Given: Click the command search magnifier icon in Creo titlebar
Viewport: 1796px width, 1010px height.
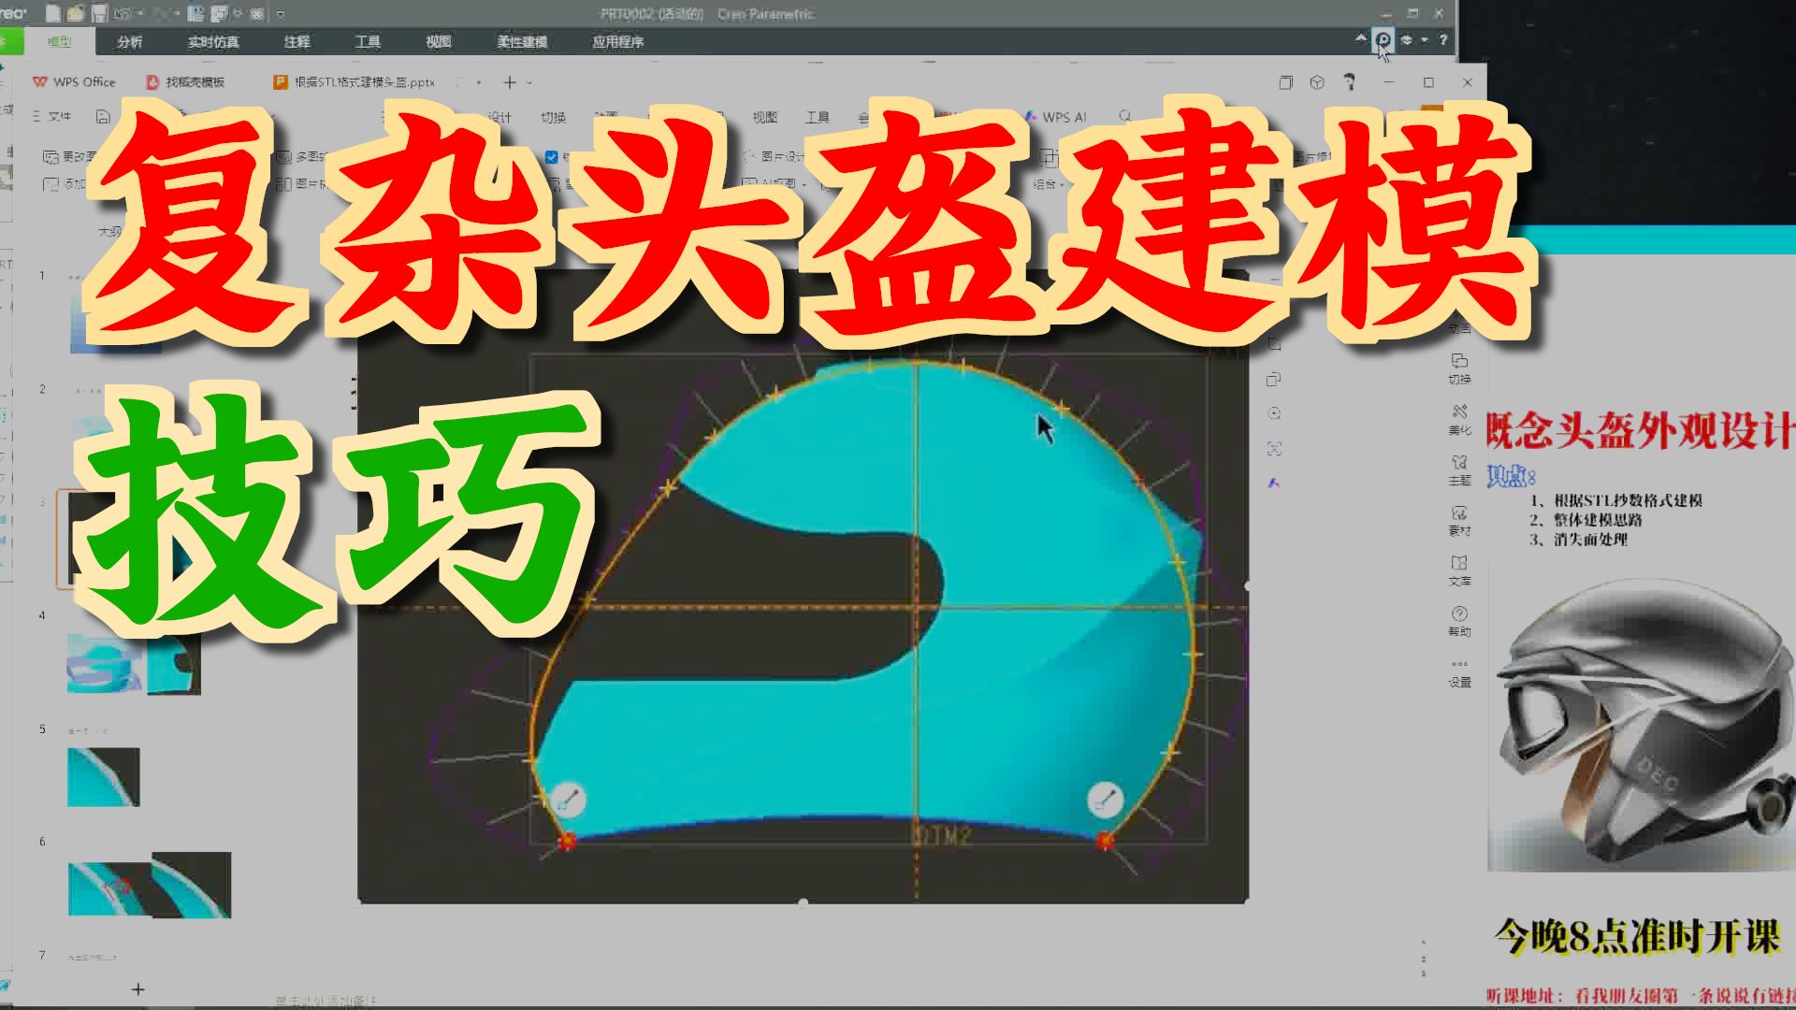Looking at the screenshot, I should tap(1383, 39).
